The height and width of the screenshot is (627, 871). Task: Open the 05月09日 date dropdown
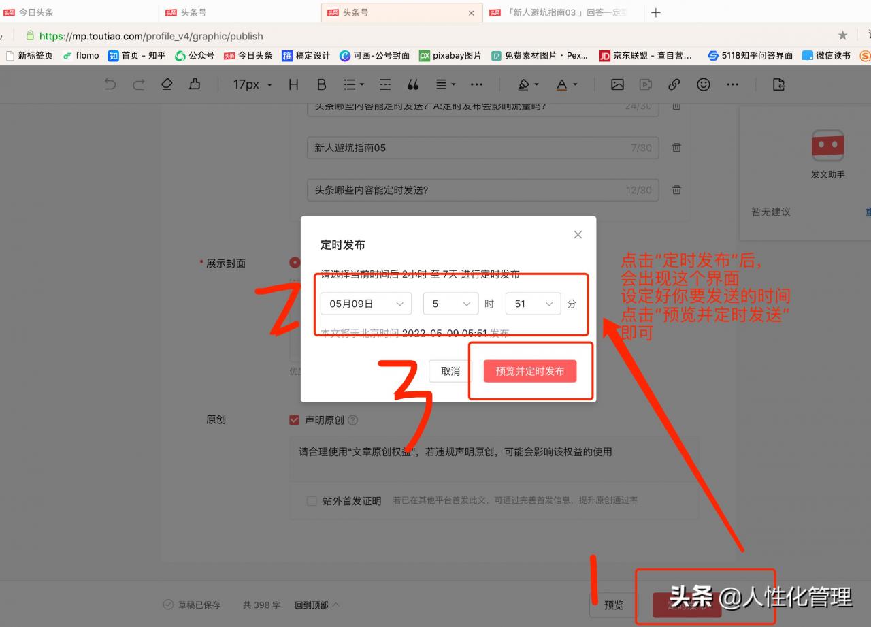pos(366,304)
